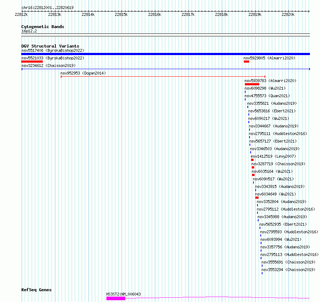Click the 22818k ruler position label
The height and width of the screenshot is (302, 320).
221,14
